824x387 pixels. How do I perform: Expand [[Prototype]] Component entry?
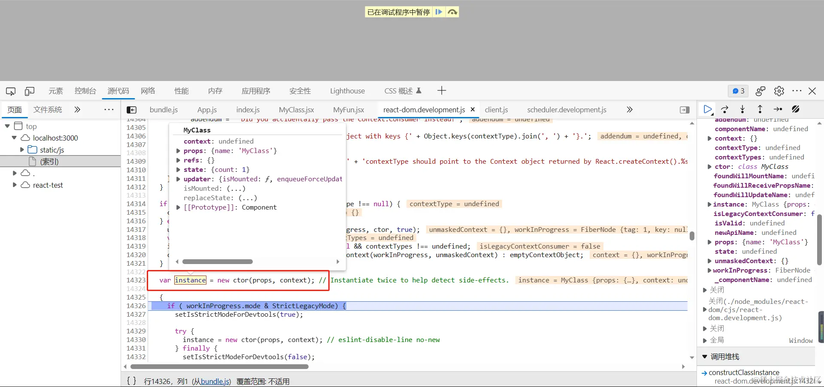click(178, 207)
